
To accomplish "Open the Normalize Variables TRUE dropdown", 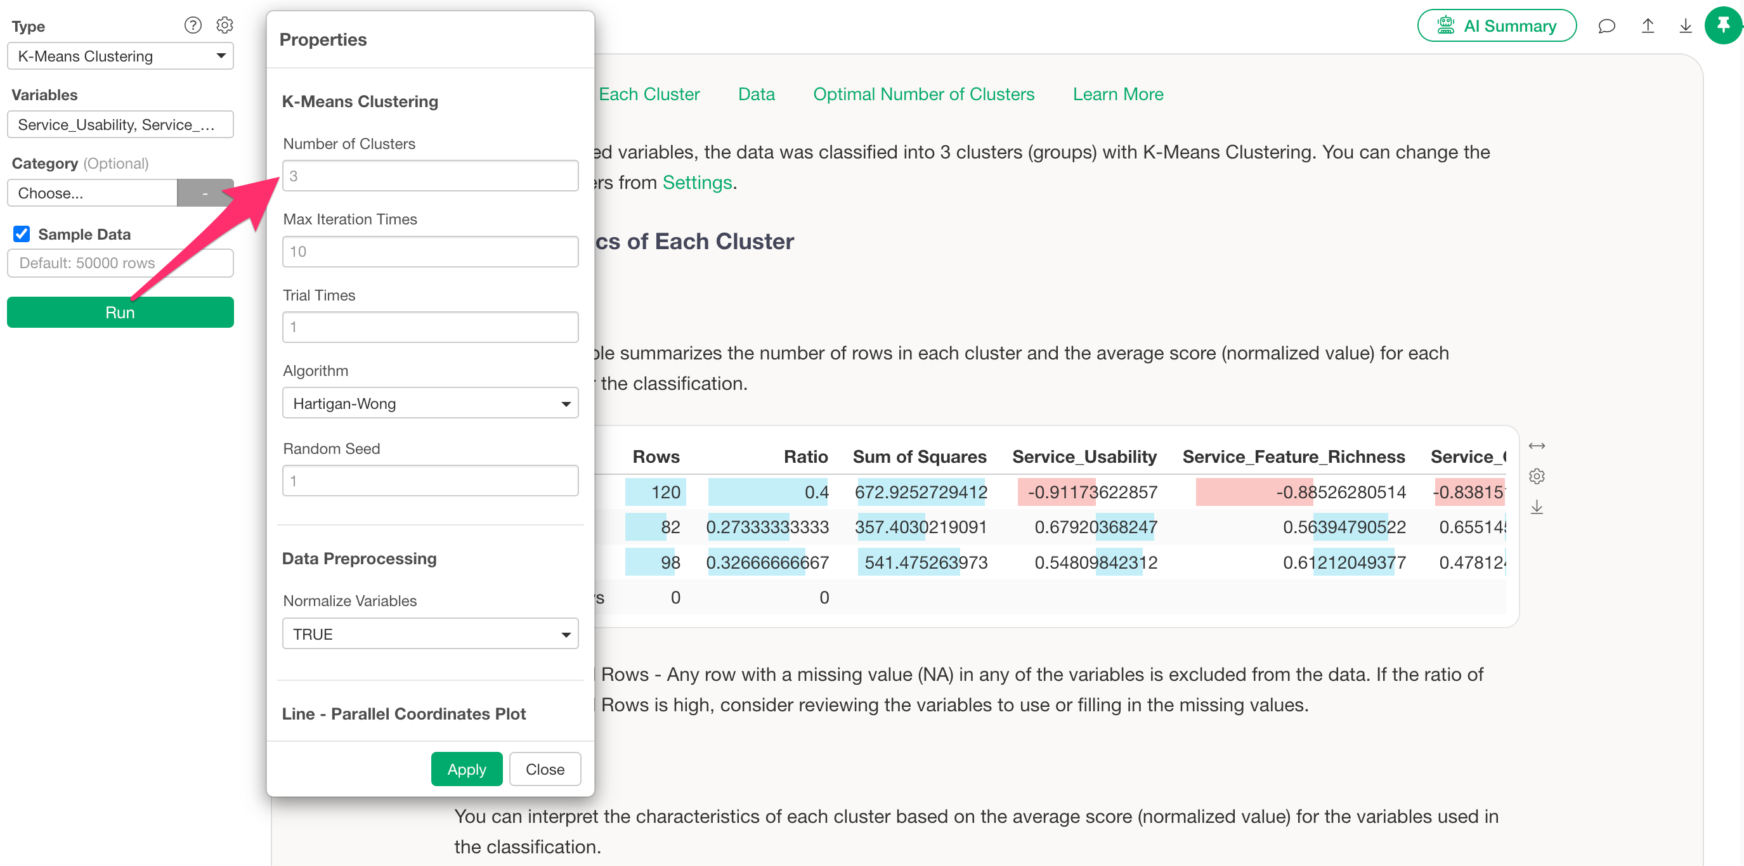I will (430, 634).
